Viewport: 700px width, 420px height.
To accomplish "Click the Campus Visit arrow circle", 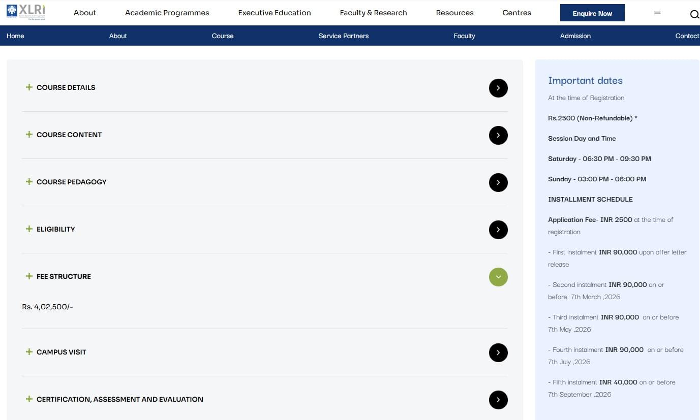I will pyautogui.click(x=498, y=352).
